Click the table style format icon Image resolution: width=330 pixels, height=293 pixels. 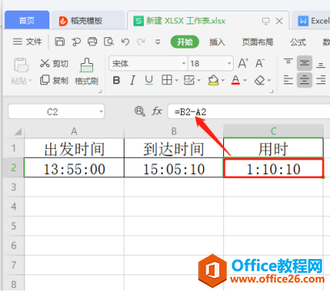189,80
